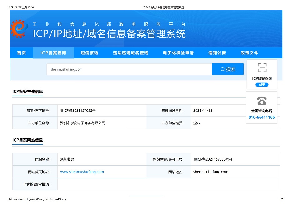Click the 全国咨询电话 label
This screenshot has width=292, height=206.
click(262, 111)
